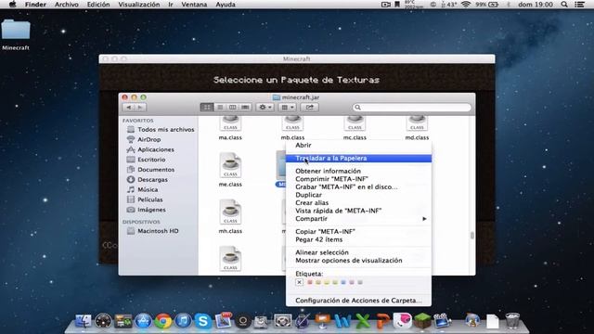This screenshot has width=594, height=334.
Task: Choose 'Trasladar a la Papelera' in context menu
Action: coord(358,159)
